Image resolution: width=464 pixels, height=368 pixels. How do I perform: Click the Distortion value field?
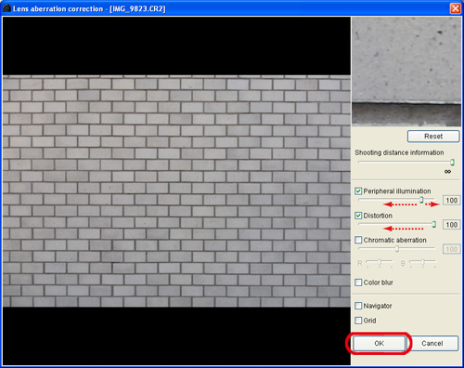click(451, 225)
